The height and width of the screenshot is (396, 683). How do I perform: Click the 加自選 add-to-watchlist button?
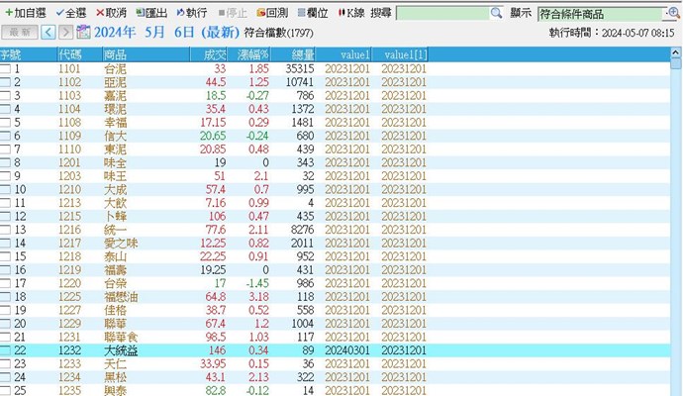26,13
